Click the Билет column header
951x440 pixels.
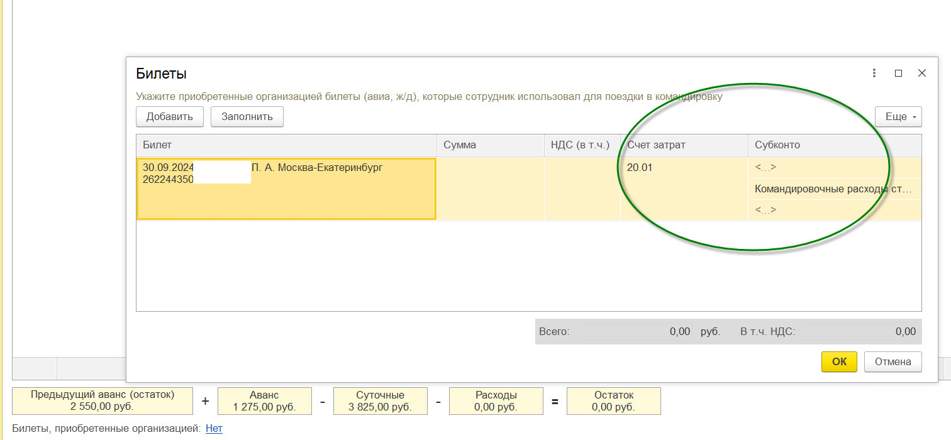(x=286, y=145)
